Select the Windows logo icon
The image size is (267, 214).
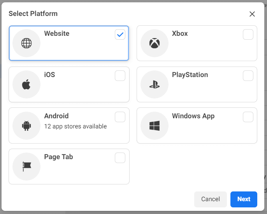click(155, 126)
